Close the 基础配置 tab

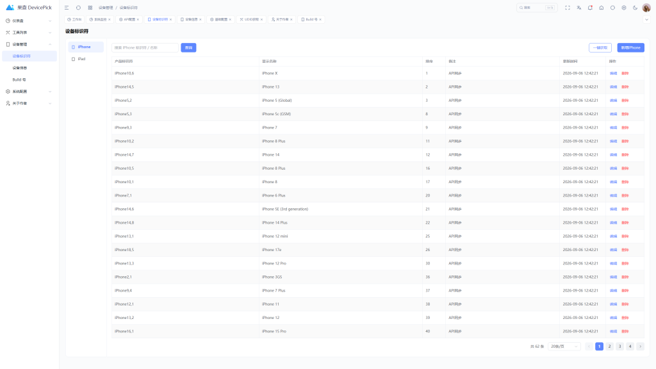pyautogui.click(x=230, y=19)
